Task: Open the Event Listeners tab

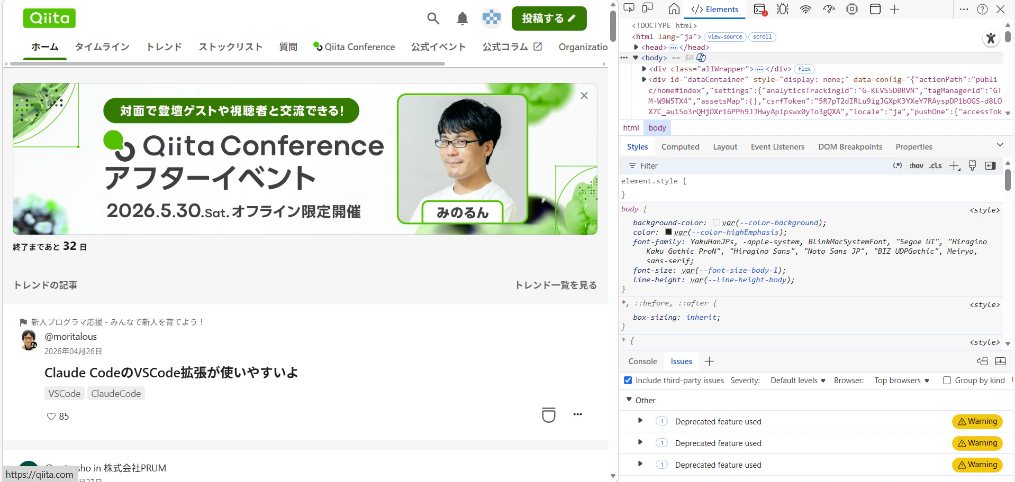Action: pyautogui.click(x=777, y=146)
